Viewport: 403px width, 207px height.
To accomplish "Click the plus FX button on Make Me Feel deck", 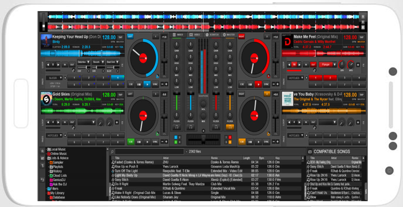I will coord(358,65).
